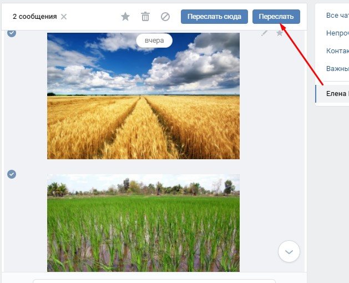Open the green rice field photo
The image size is (349, 283).
[143, 223]
